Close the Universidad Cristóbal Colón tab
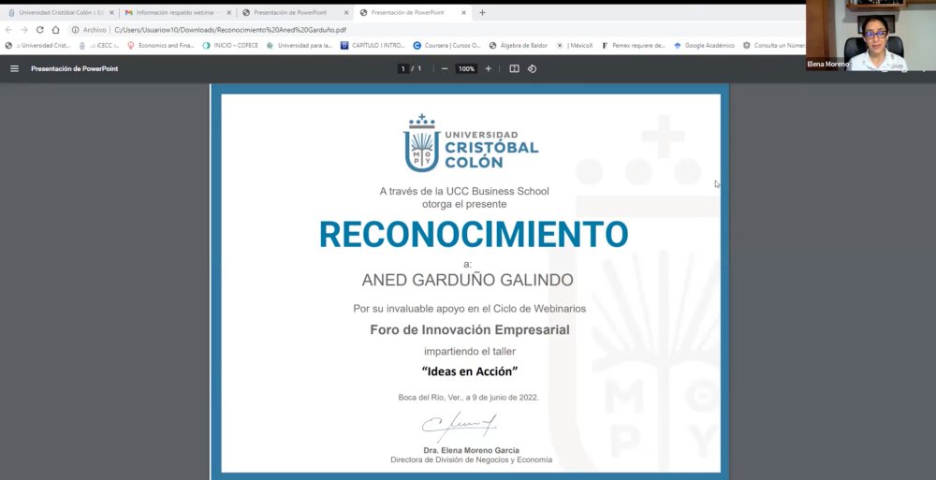The height and width of the screenshot is (480, 936). (x=111, y=12)
